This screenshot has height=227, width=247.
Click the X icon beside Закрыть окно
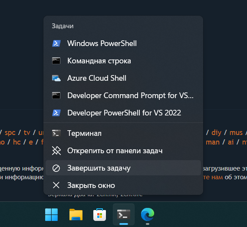coord(56,185)
